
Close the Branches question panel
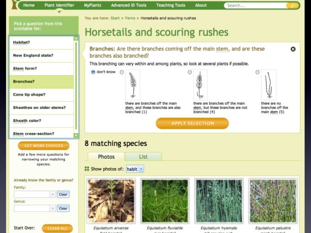click(293, 49)
